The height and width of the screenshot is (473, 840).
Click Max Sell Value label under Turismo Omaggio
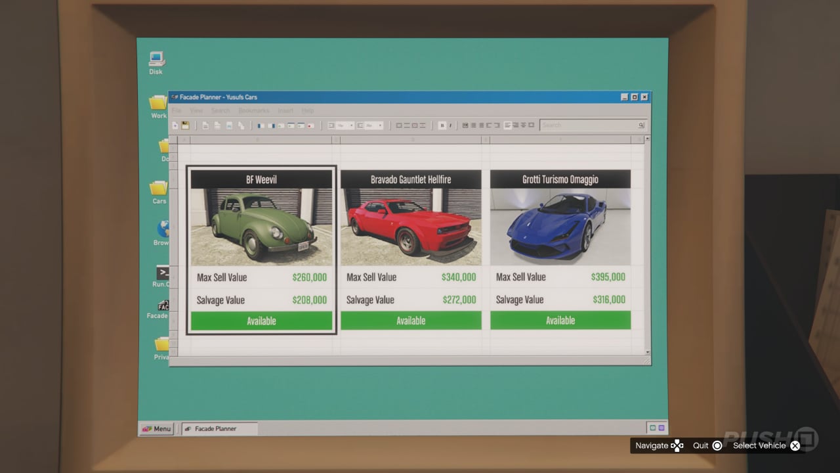point(521,277)
